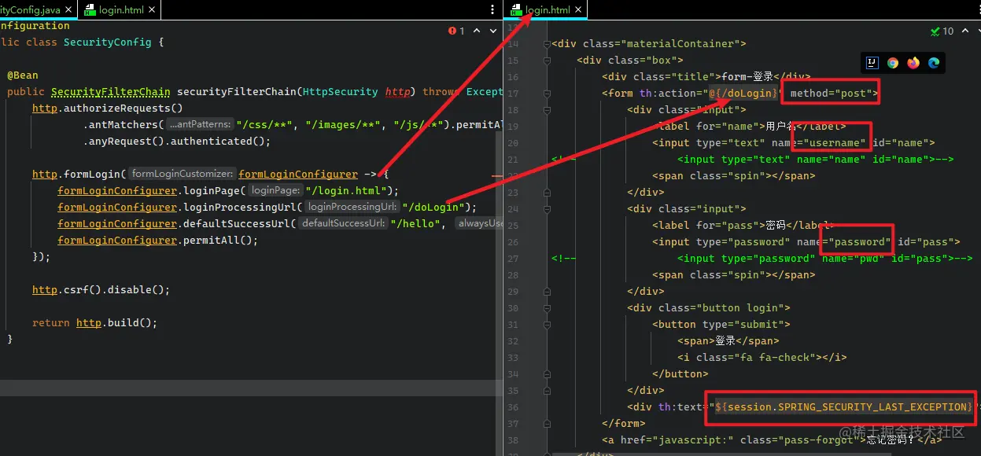Click the @Bean annotation
Image resolution: width=981 pixels, height=456 pixels.
click(23, 75)
